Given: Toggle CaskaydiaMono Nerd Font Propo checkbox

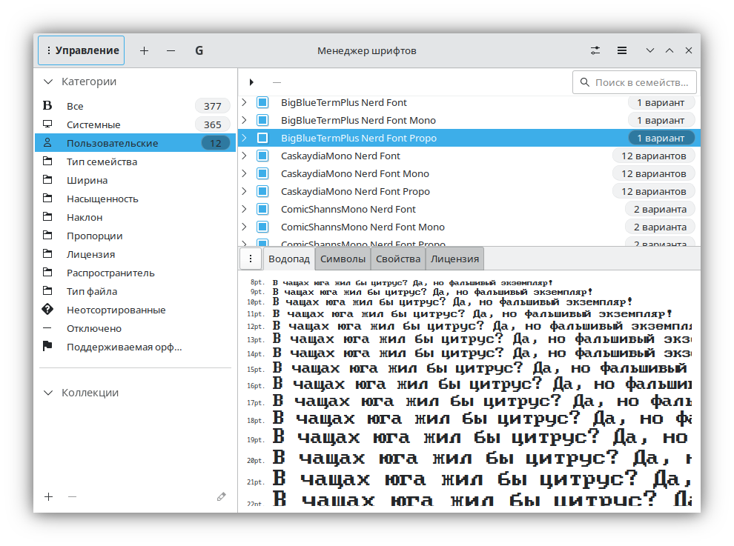Looking at the screenshot, I should tap(262, 191).
